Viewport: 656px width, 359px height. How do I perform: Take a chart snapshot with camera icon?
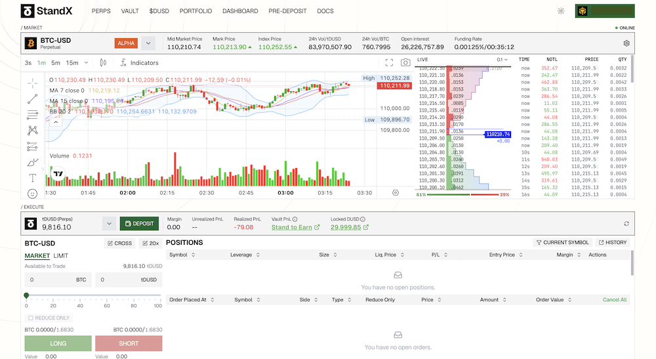406,63
